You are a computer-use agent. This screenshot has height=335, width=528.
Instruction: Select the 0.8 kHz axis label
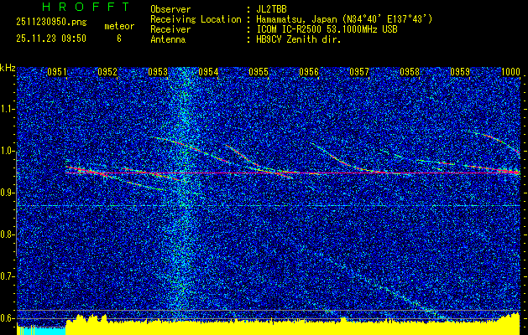[8, 234]
